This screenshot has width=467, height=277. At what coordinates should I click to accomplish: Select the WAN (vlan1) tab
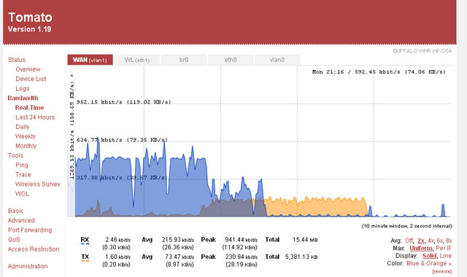click(90, 60)
